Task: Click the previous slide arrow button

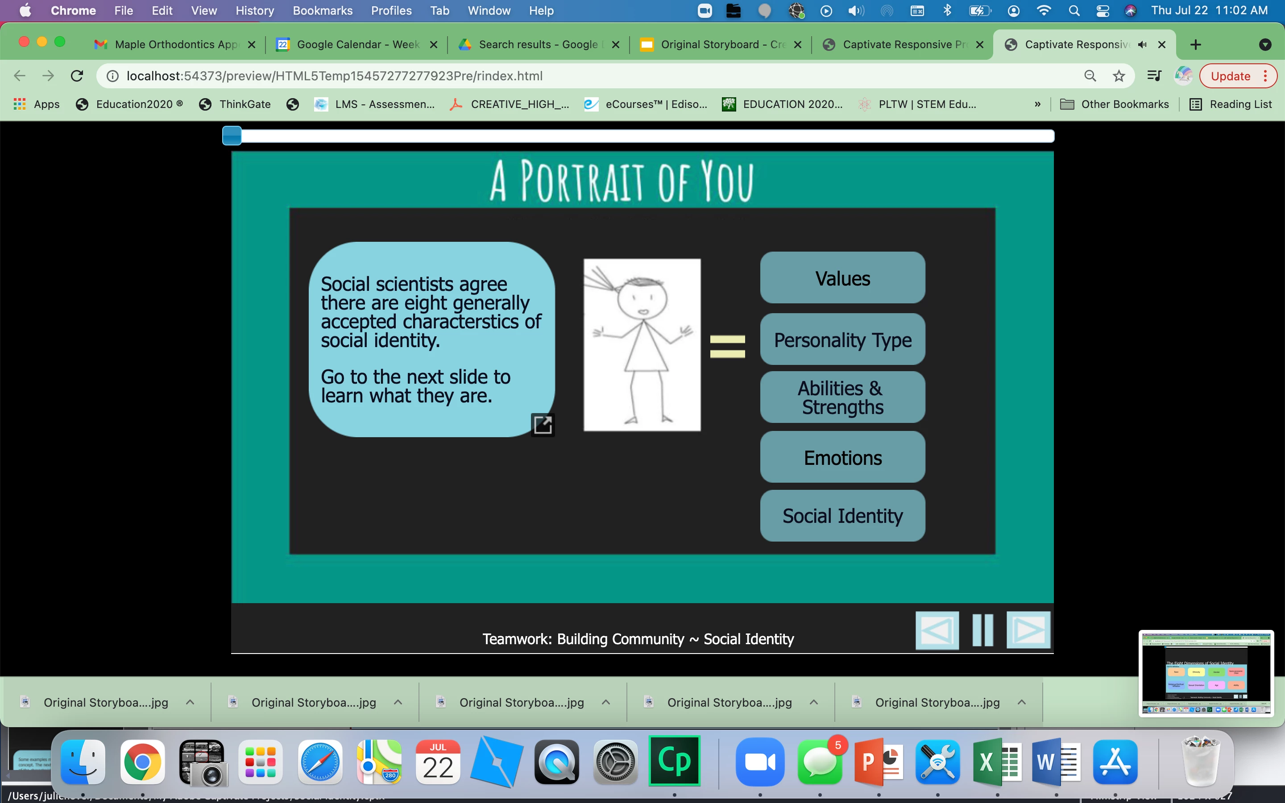Action: (937, 630)
